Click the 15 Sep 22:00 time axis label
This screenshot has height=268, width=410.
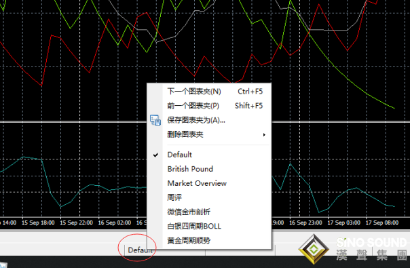[76, 223]
